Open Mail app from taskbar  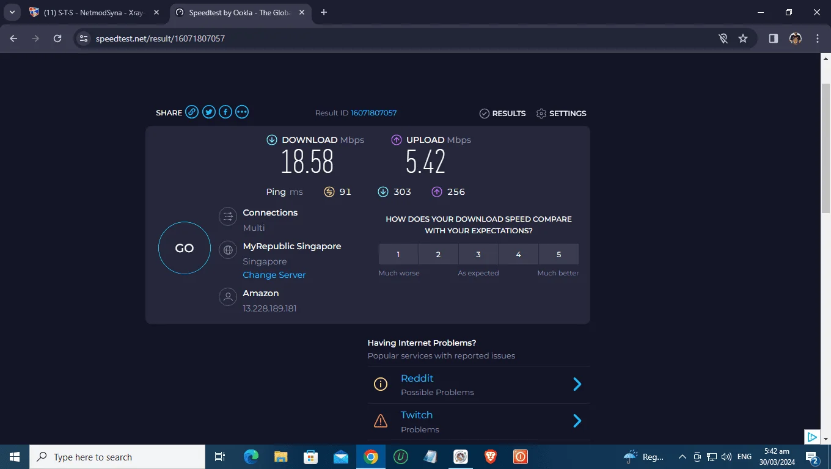(x=341, y=457)
